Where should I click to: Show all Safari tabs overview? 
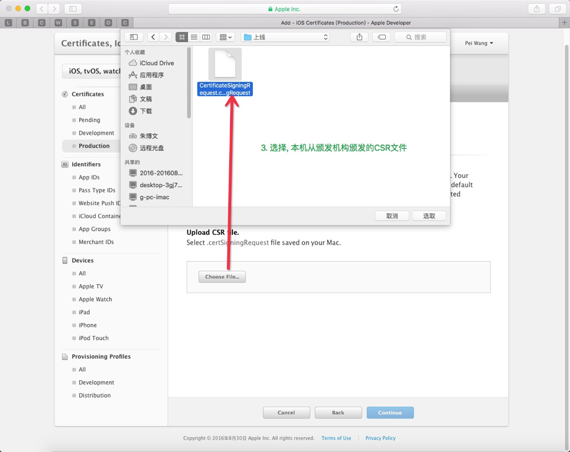tap(558, 9)
